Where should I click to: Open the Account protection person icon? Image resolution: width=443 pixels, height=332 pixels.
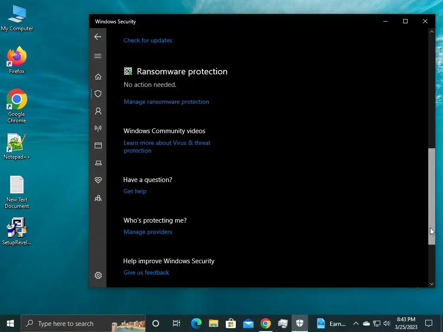pos(98,111)
